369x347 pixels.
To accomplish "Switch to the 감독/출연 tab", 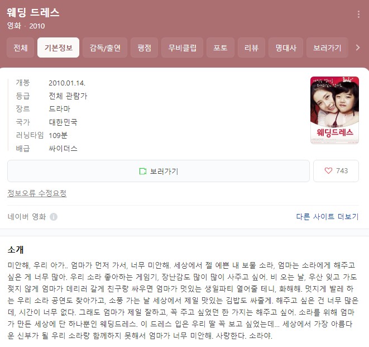I will pos(105,47).
